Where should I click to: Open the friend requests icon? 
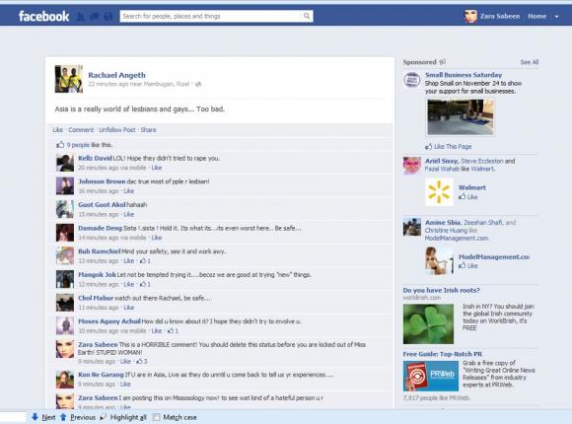coord(81,17)
